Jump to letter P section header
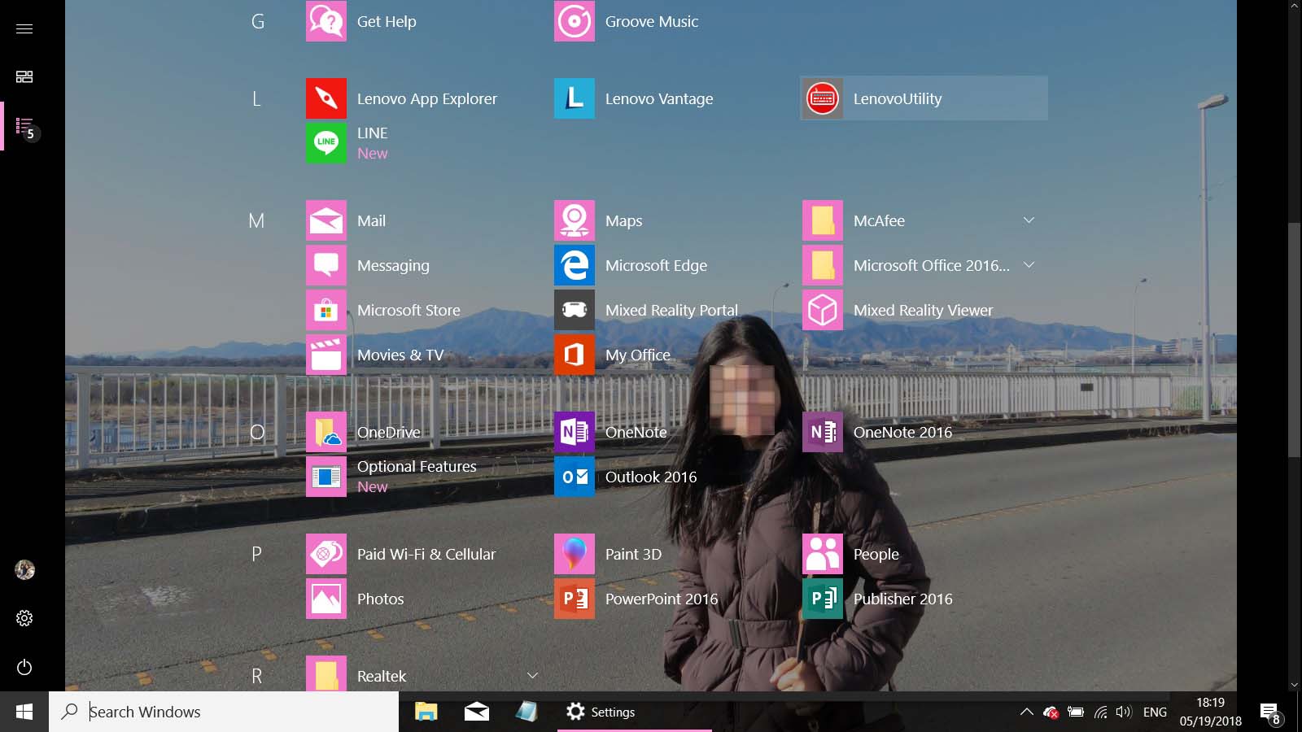The height and width of the screenshot is (732, 1302). 256,554
